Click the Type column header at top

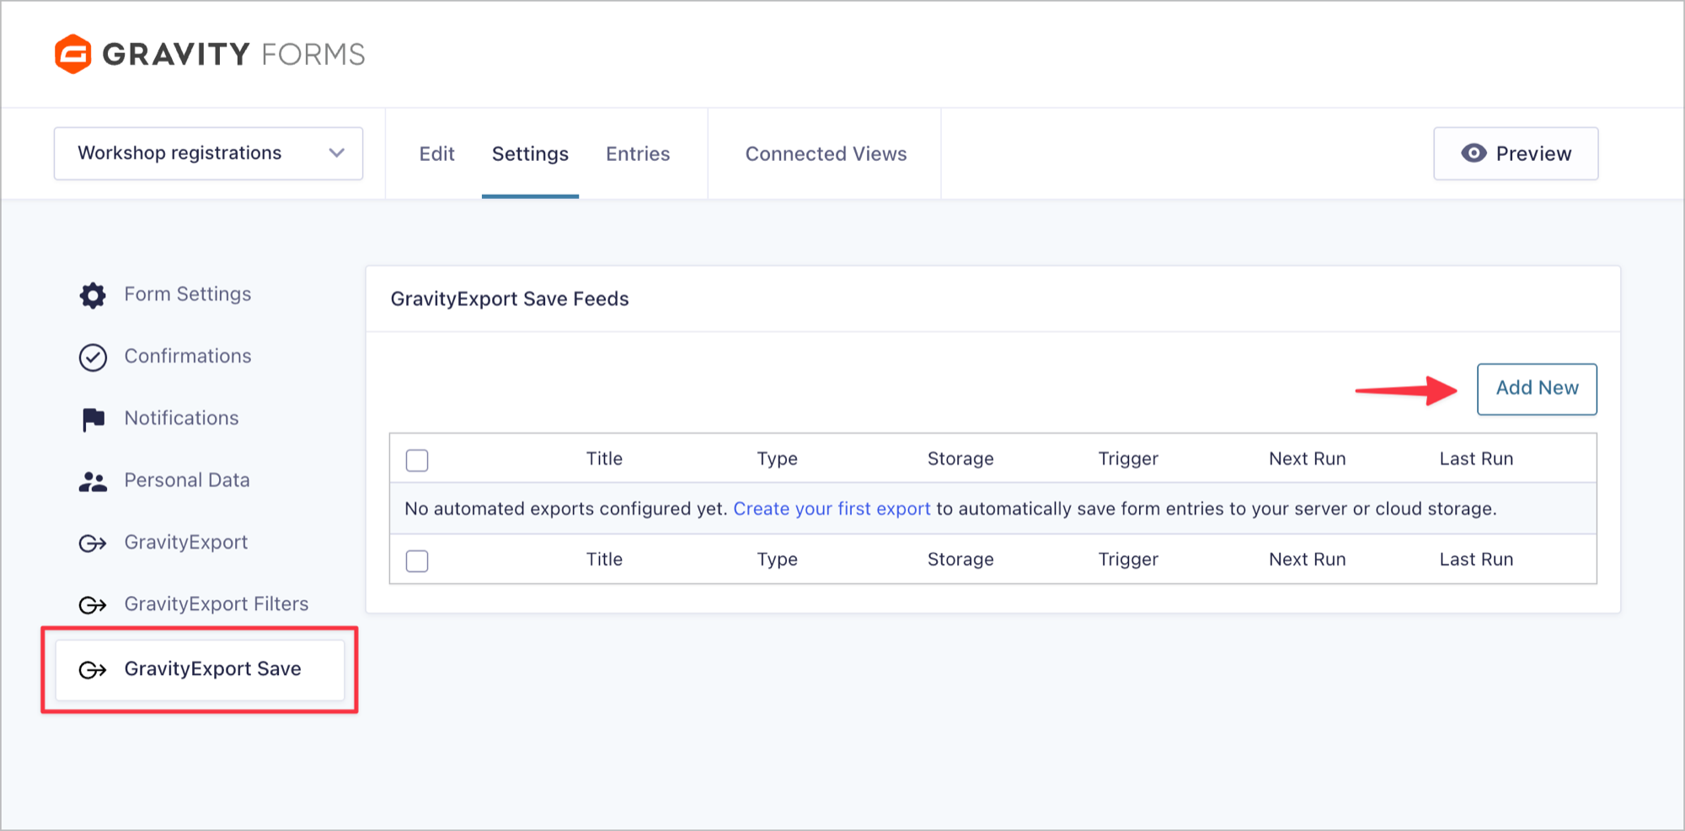[x=777, y=458]
